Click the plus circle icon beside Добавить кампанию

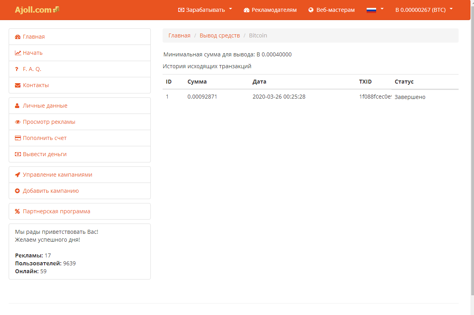click(17, 191)
